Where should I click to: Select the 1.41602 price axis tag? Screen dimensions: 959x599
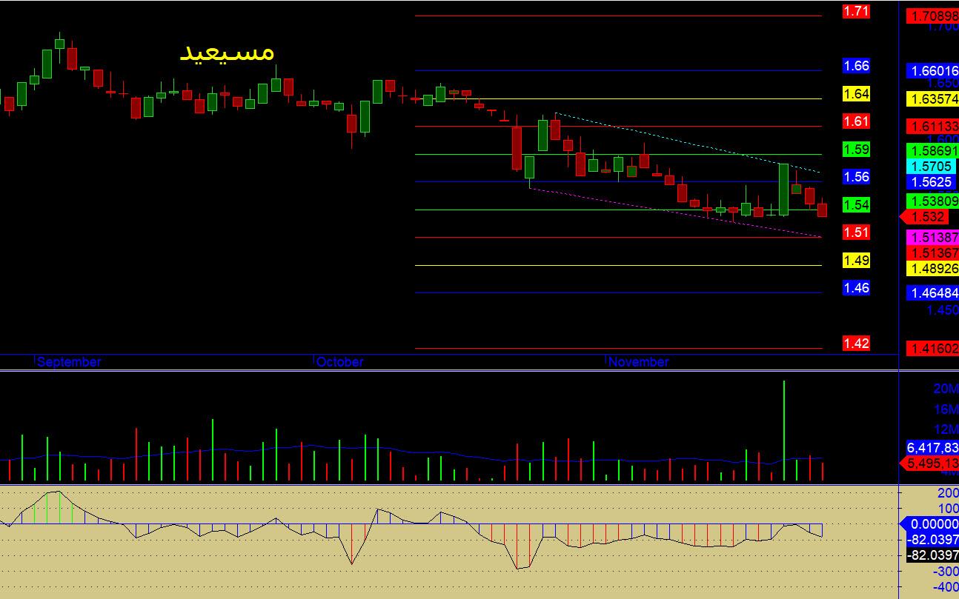pos(932,348)
